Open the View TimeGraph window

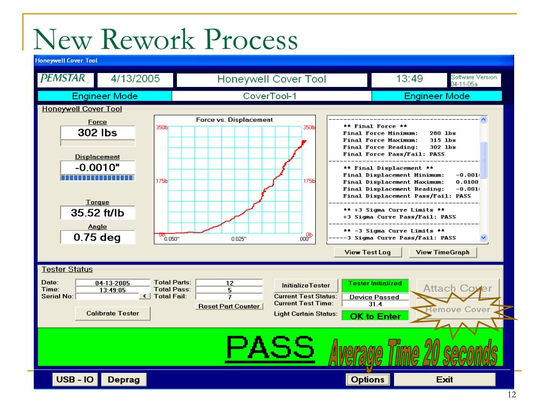pos(442,252)
